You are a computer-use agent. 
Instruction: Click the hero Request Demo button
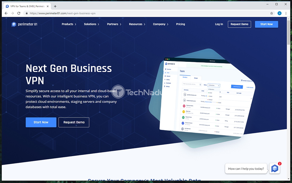click(x=74, y=122)
